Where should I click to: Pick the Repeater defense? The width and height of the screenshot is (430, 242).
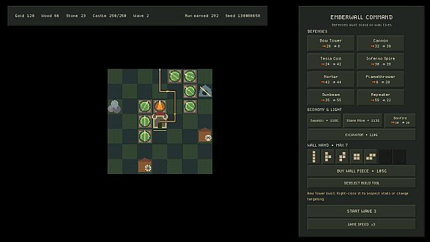tap(380, 97)
